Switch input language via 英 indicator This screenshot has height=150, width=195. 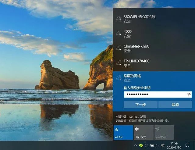coord(163,145)
